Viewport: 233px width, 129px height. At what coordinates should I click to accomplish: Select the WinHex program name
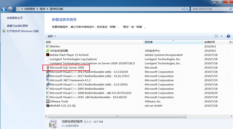click(x=55, y=46)
